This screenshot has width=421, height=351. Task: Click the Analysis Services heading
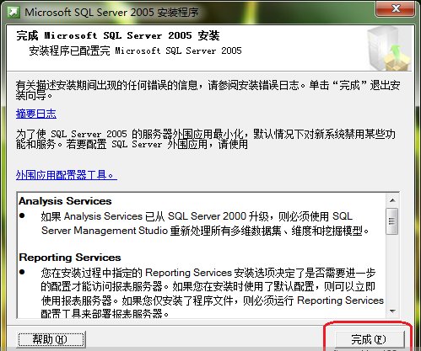[x=65, y=201]
